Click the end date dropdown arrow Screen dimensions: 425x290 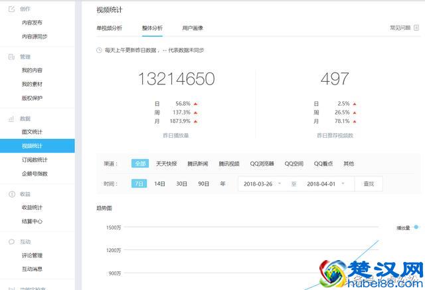pos(343,184)
